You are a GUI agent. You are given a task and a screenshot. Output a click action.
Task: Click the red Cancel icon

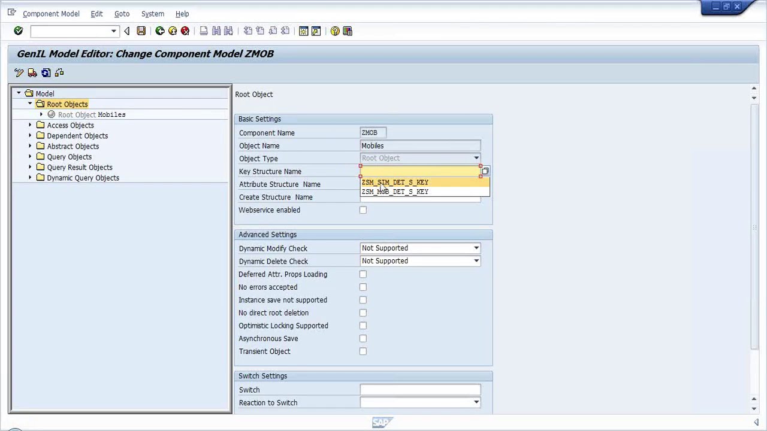click(x=185, y=31)
